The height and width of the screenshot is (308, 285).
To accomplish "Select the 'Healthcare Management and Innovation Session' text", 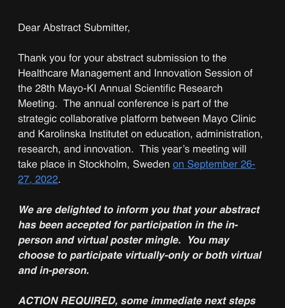I will point(129,73).
